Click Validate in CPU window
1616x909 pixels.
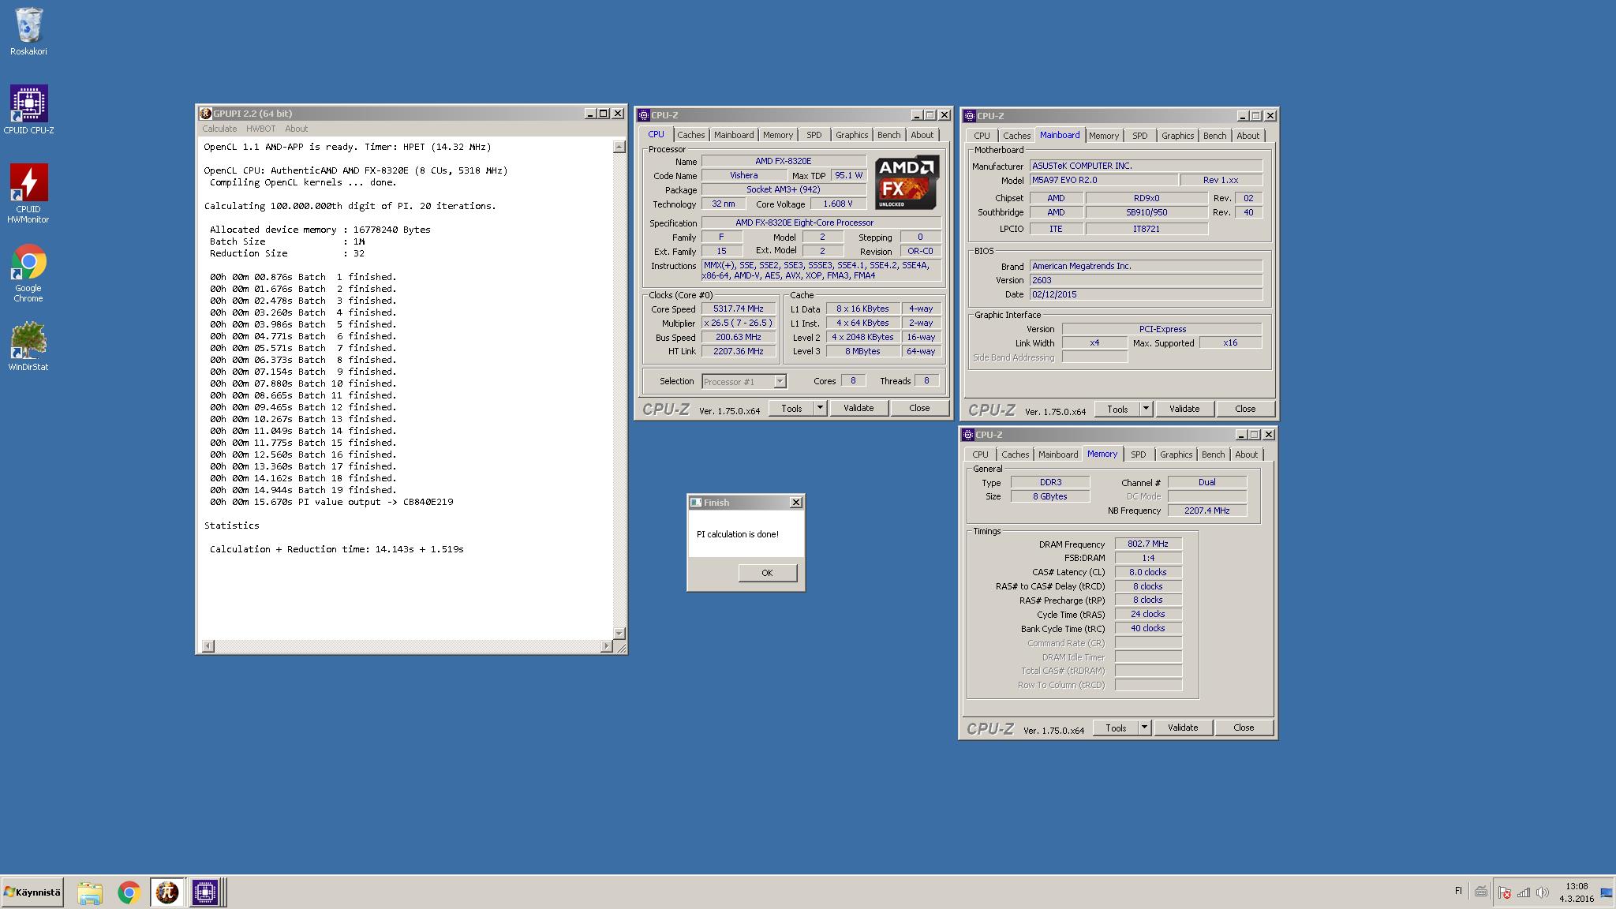pyautogui.click(x=858, y=408)
